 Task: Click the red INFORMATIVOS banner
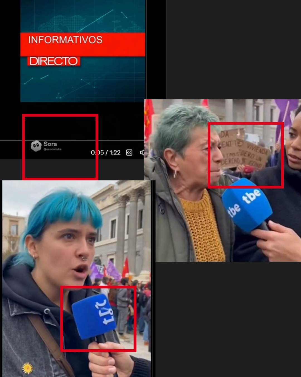82,44
